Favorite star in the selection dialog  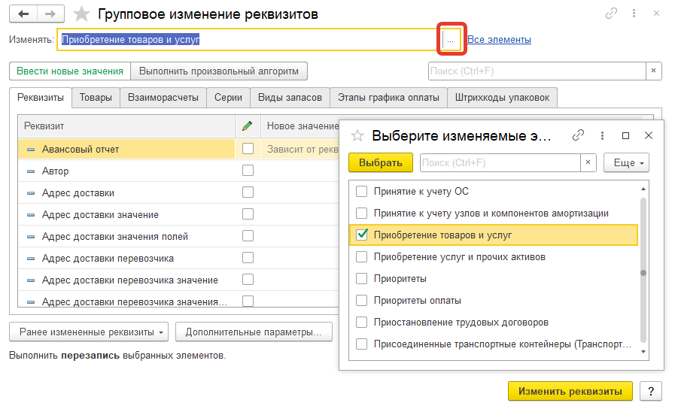click(357, 136)
